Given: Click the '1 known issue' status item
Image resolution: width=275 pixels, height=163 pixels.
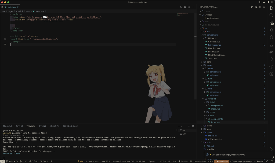Looking at the screenshot, I should (222, 161).
